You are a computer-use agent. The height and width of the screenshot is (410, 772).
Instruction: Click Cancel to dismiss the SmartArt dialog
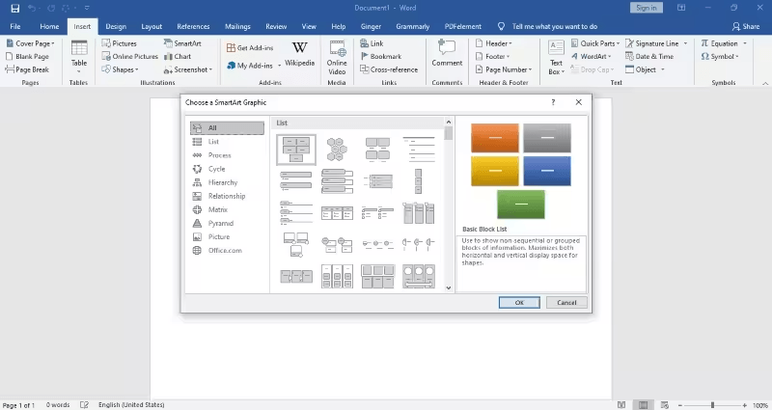tap(566, 302)
